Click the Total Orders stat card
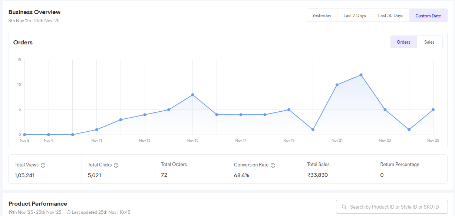 coord(191,169)
